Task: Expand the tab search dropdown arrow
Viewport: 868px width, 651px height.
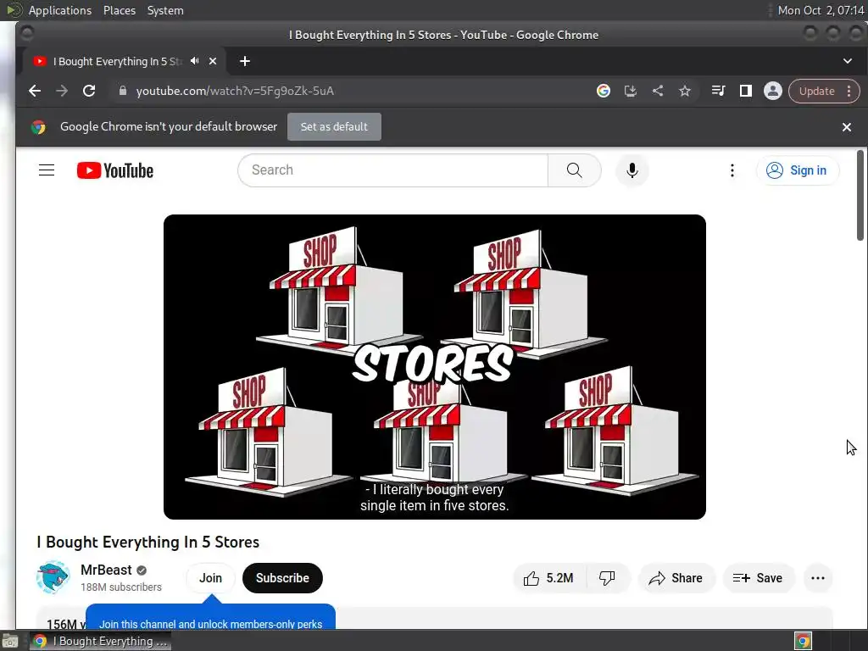Action: click(848, 61)
